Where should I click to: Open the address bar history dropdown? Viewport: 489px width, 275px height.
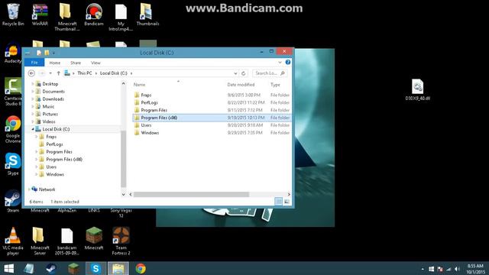pyautogui.click(x=235, y=73)
